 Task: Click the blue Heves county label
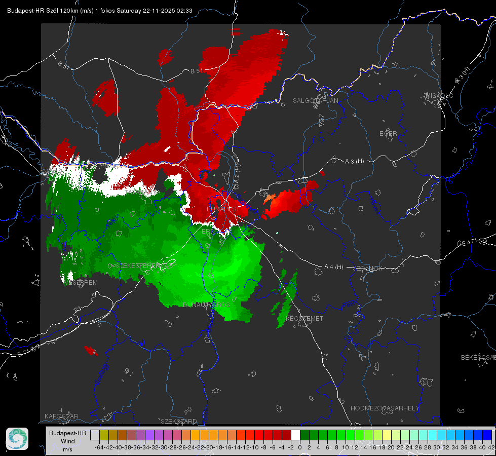375,206
